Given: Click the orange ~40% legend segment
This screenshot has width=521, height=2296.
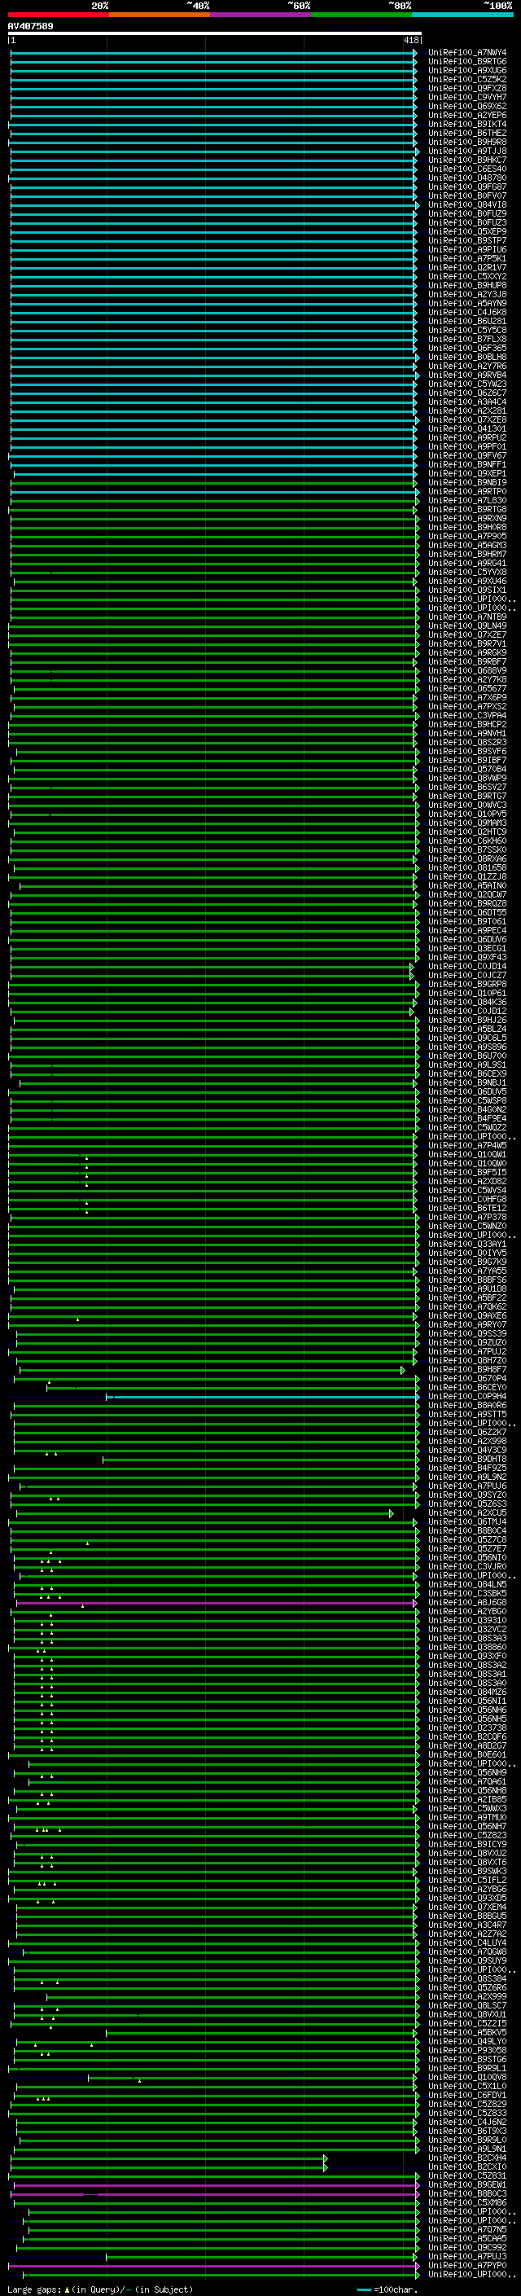Looking at the screenshot, I should [160, 15].
